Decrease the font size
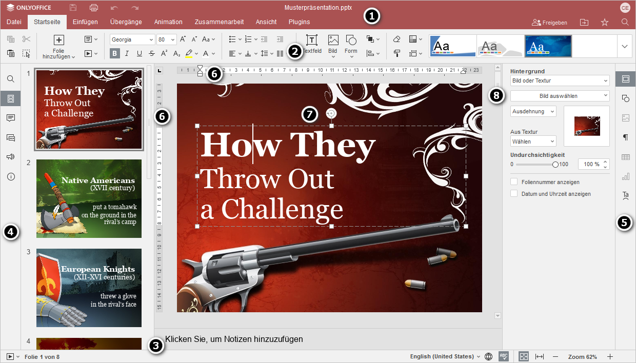 click(194, 39)
